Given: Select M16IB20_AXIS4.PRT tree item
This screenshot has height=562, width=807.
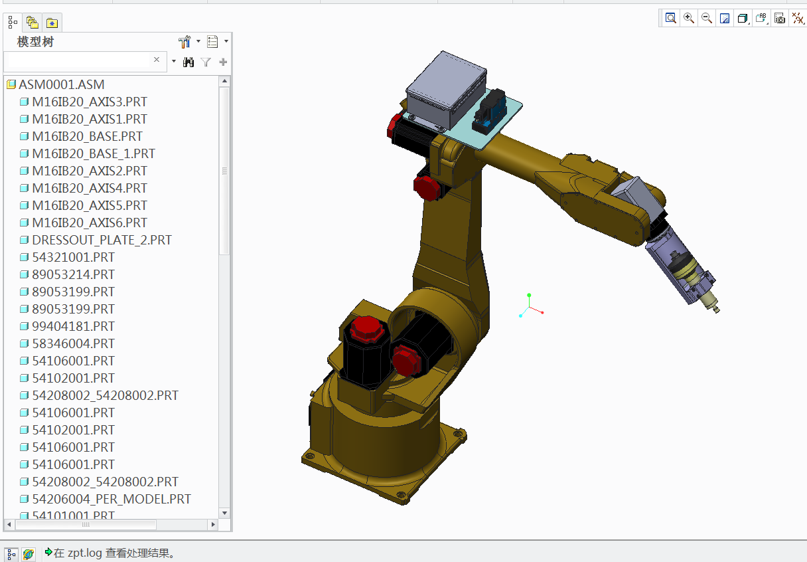Looking at the screenshot, I should pos(90,188).
